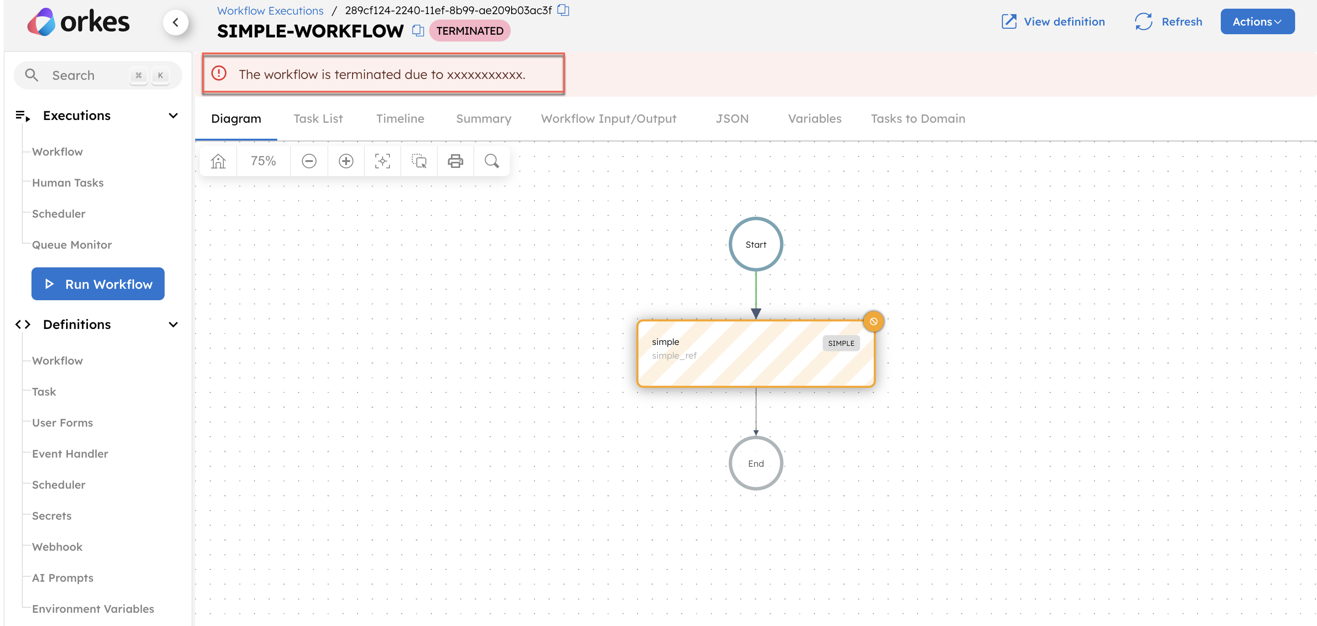
Task: Switch to the Diagram tab
Action: click(x=236, y=119)
